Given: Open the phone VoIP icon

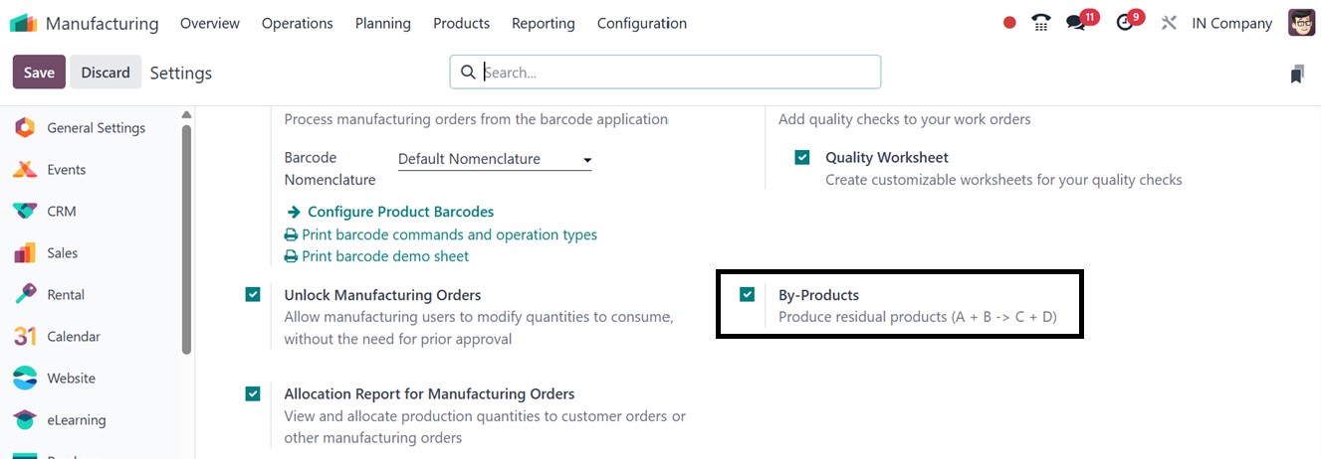Looking at the screenshot, I should coord(1041,23).
